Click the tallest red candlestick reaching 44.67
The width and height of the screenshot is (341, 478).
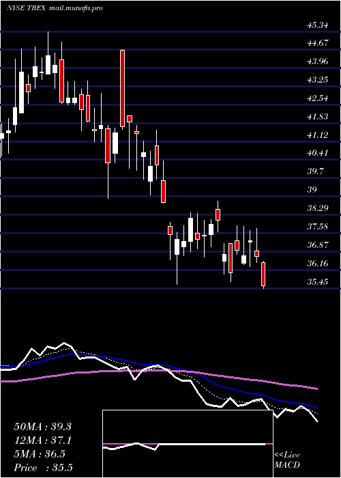click(122, 88)
